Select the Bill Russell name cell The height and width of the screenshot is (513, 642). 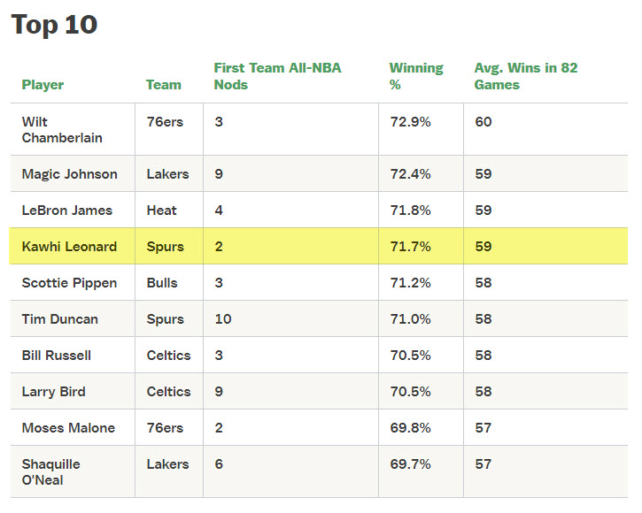point(57,356)
